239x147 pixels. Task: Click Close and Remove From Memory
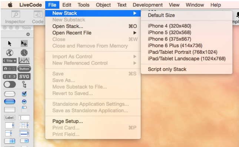click(x=93, y=46)
